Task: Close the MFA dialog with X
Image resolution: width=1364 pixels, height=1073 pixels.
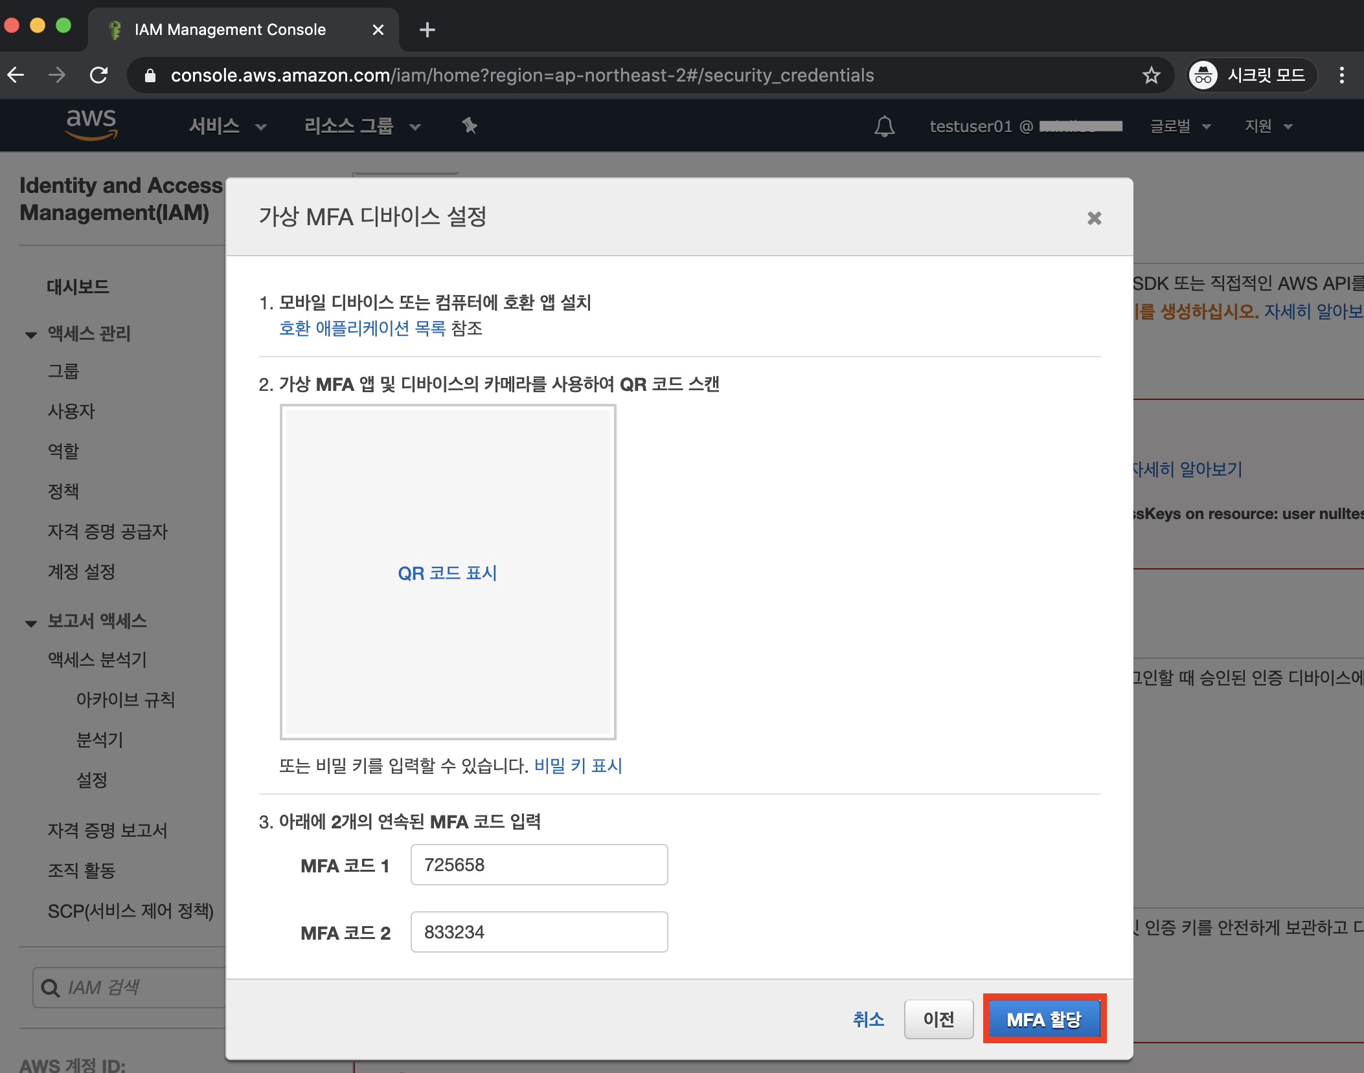Action: click(x=1094, y=218)
